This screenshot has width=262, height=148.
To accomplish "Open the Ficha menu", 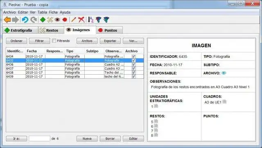I will pos(53,12).
